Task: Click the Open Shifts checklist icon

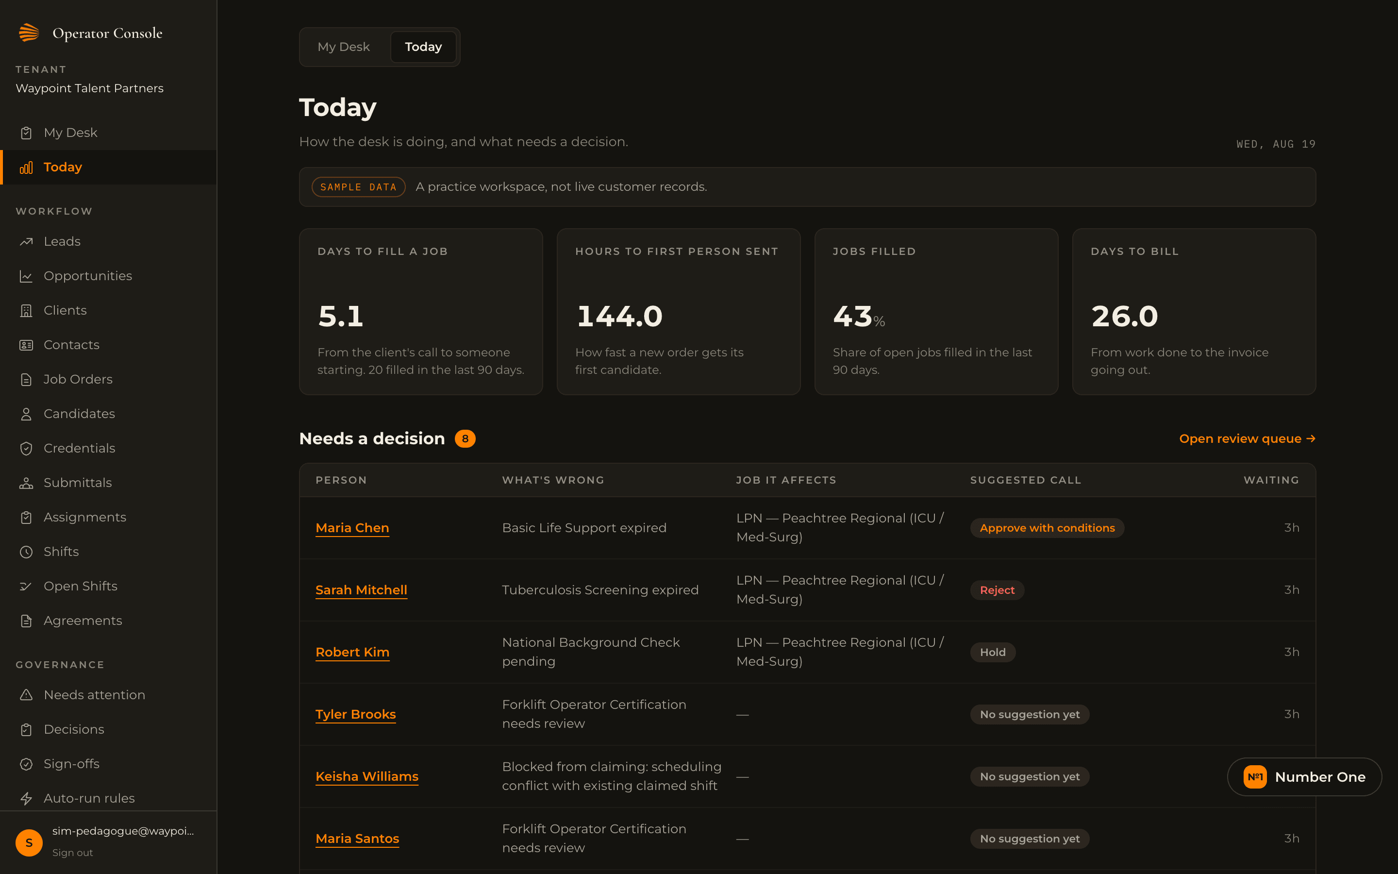Action: [x=26, y=586]
